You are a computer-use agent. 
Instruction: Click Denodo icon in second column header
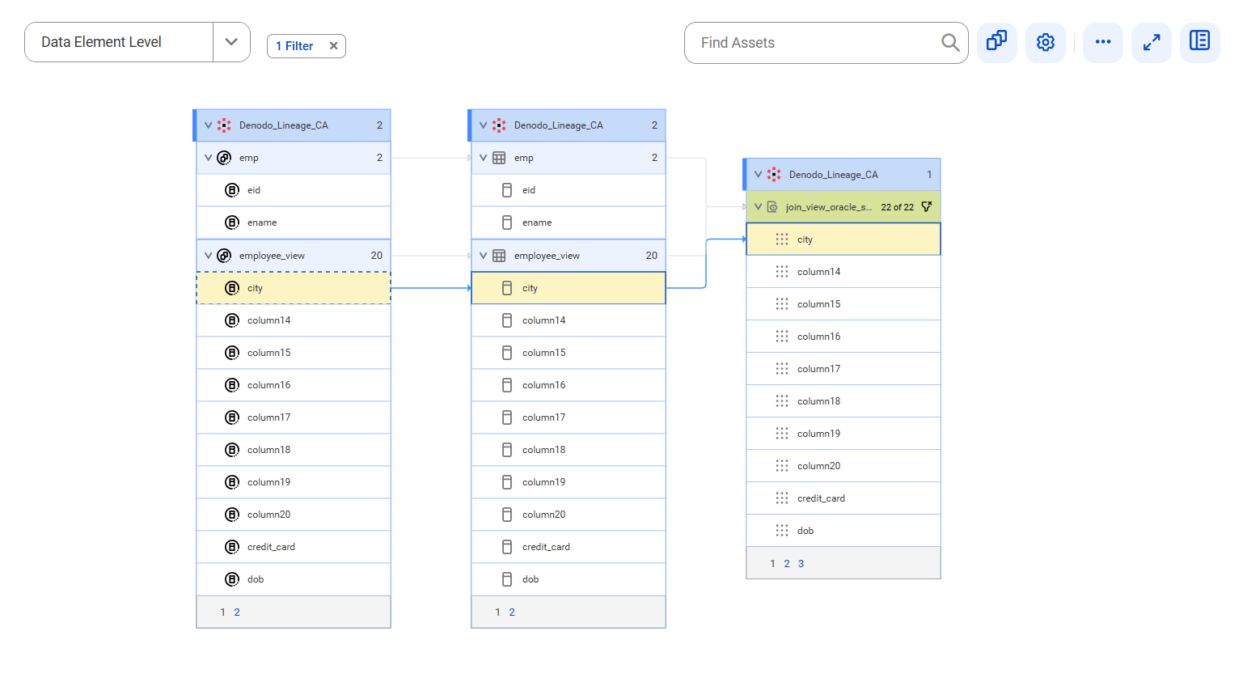coord(499,125)
